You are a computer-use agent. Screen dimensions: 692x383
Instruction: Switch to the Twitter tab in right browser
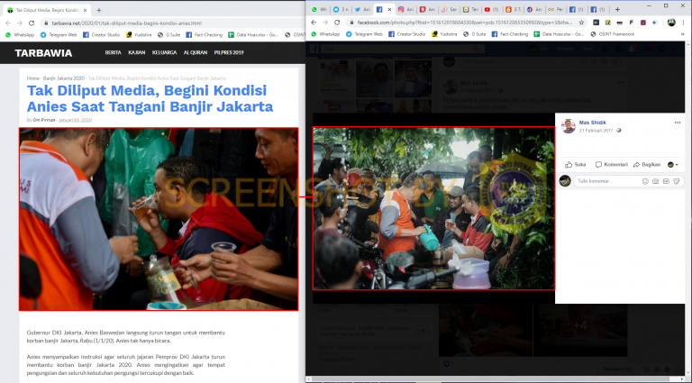click(362, 10)
